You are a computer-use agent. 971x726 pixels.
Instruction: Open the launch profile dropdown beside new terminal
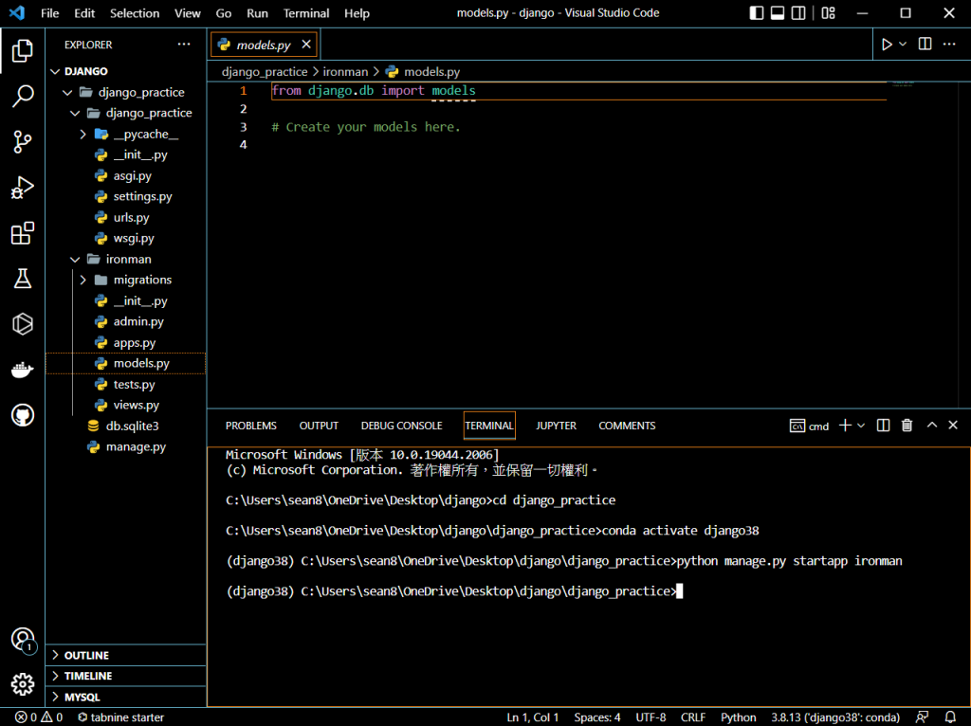click(861, 426)
